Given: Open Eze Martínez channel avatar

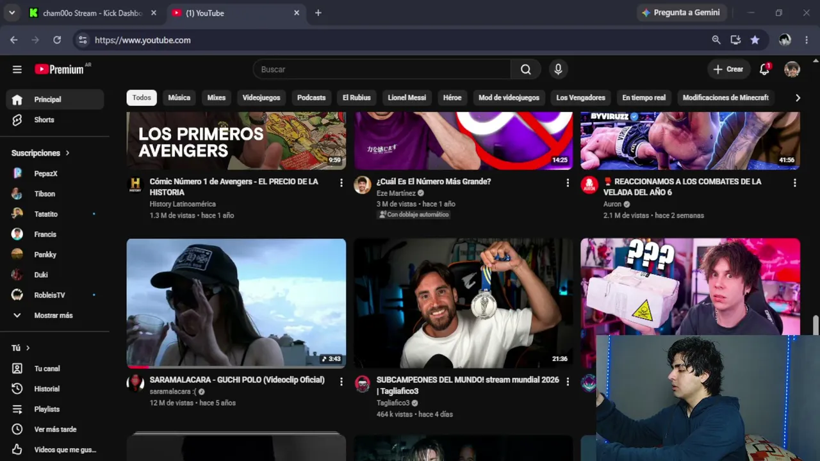Looking at the screenshot, I should pyautogui.click(x=363, y=185).
